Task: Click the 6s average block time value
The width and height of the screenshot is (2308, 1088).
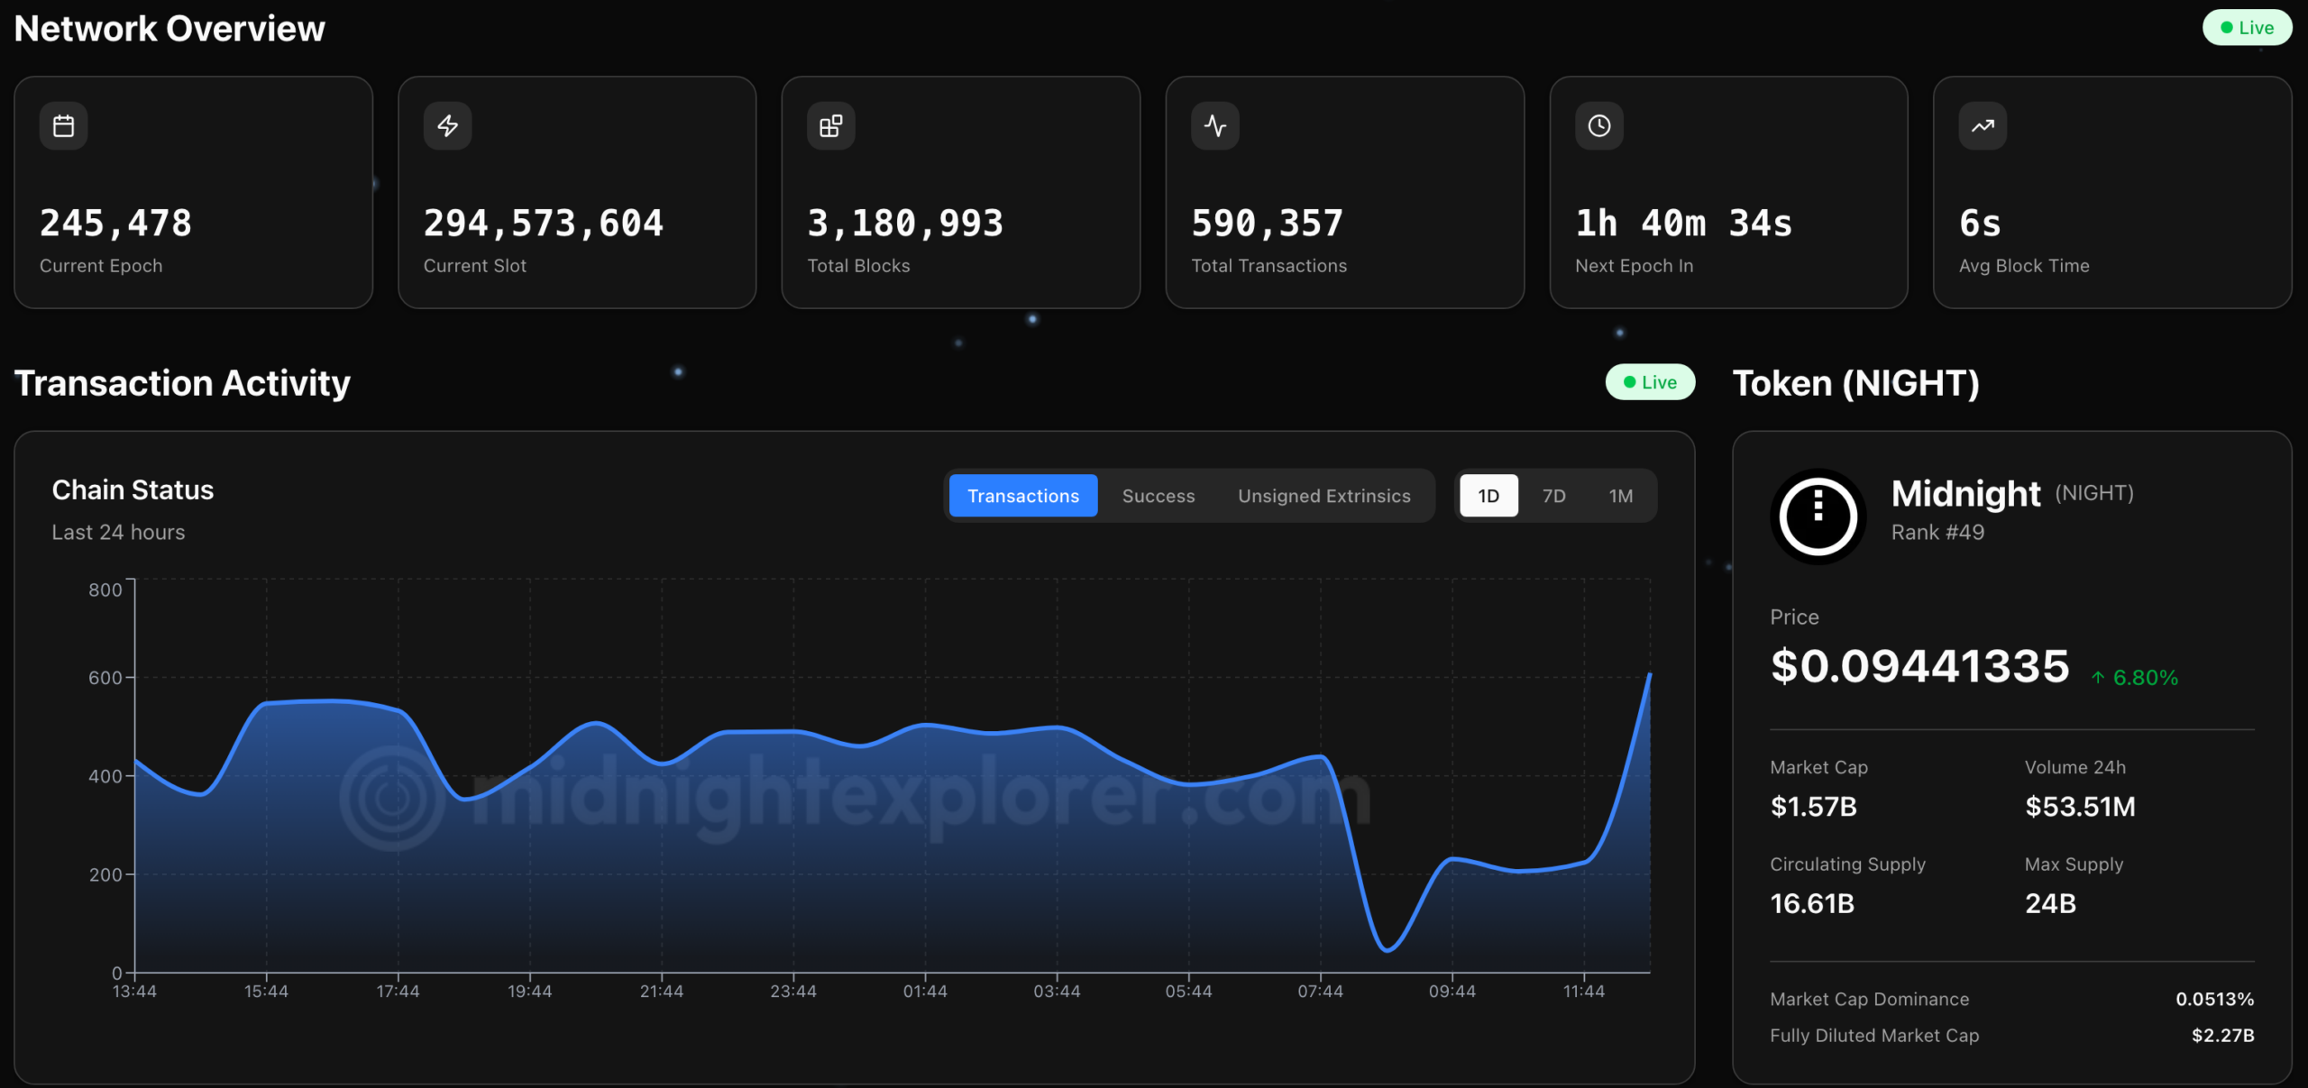Action: click(1981, 224)
